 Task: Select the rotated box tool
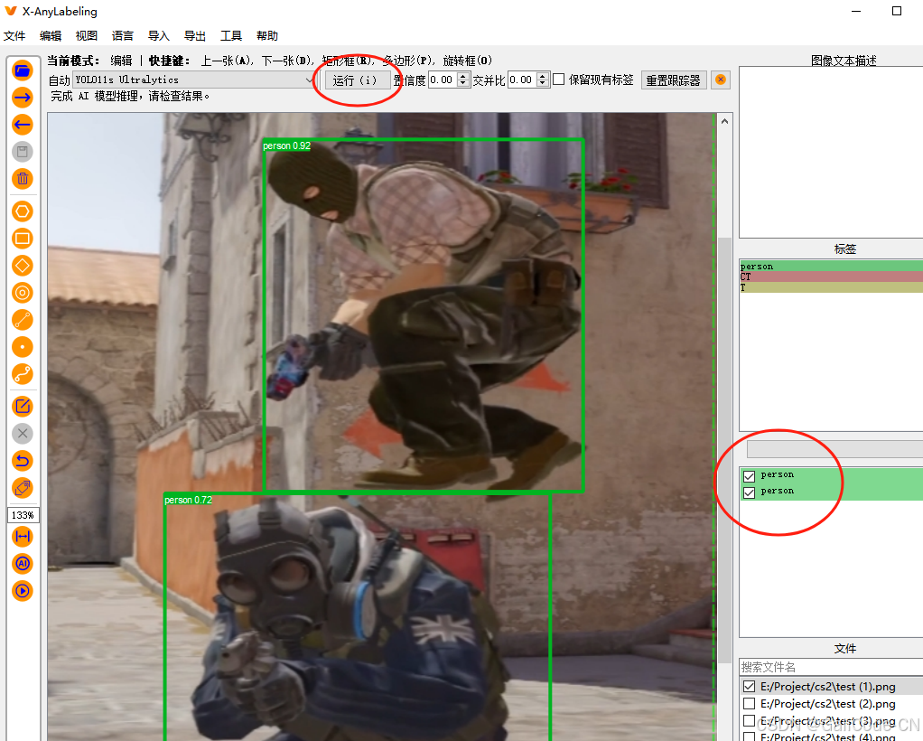tap(23, 266)
